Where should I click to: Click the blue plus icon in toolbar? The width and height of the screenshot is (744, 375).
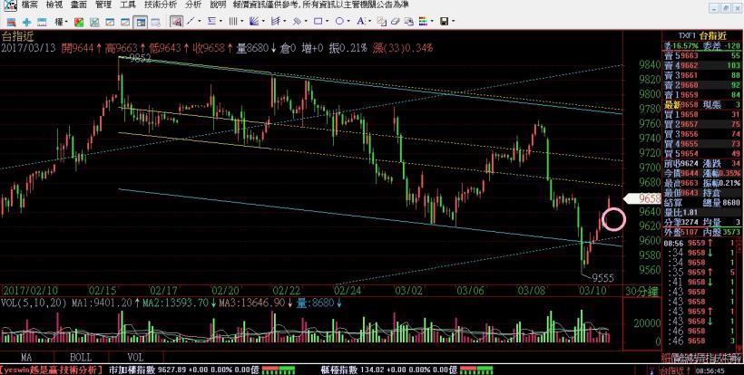pos(26,20)
